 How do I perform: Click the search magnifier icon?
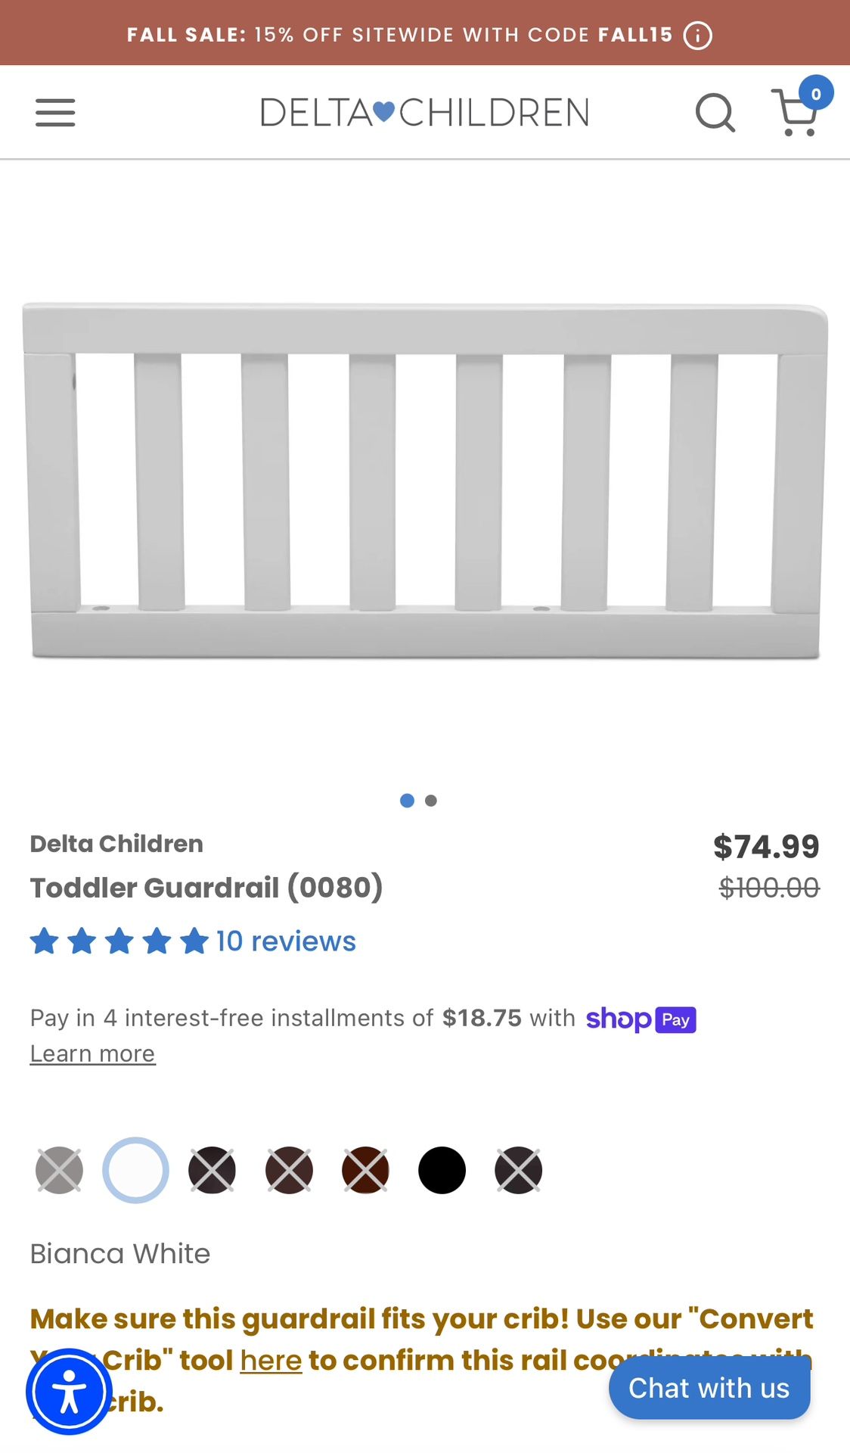point(715,112)
